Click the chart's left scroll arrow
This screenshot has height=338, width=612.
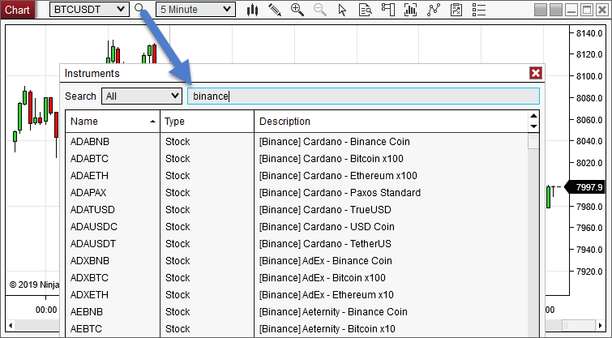tap(11, 325)
